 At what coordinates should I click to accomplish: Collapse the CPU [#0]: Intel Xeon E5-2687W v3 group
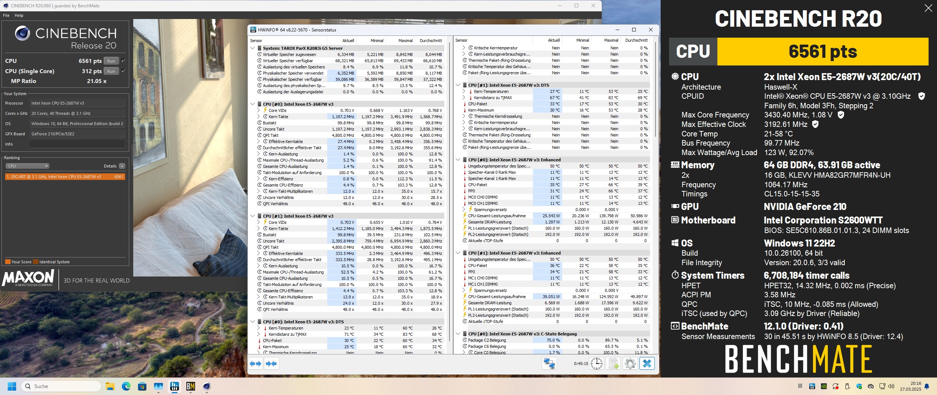[x=253, y=104]
